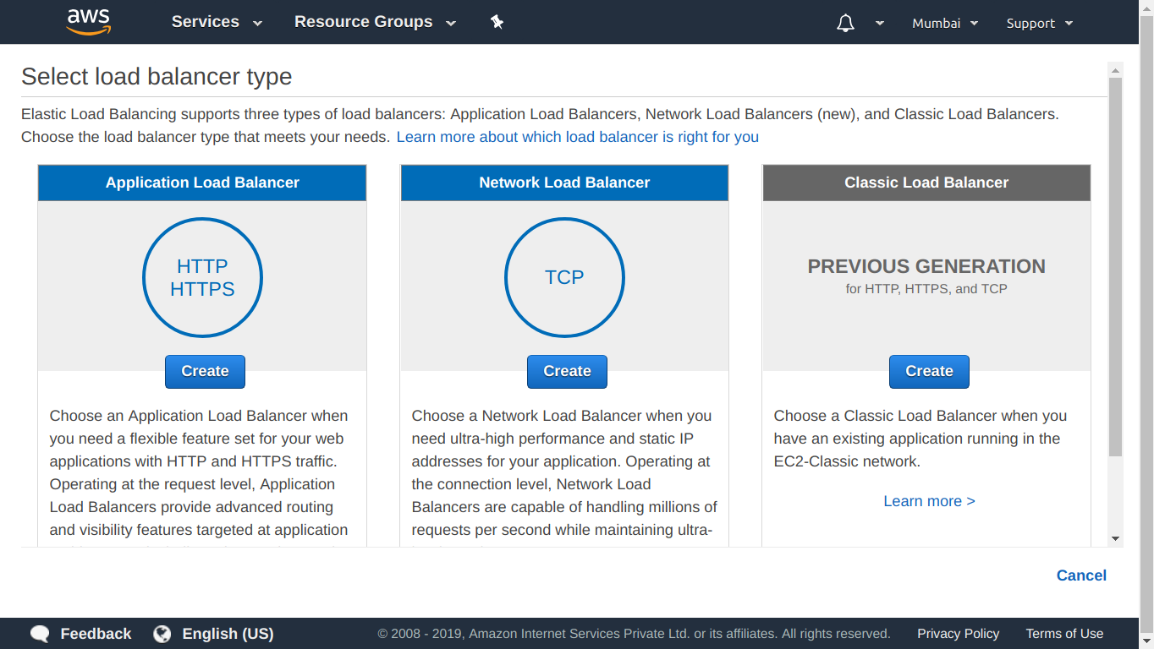Open the Support dropdown menu
1154x649 pixels.
(x=1040, y=24)
